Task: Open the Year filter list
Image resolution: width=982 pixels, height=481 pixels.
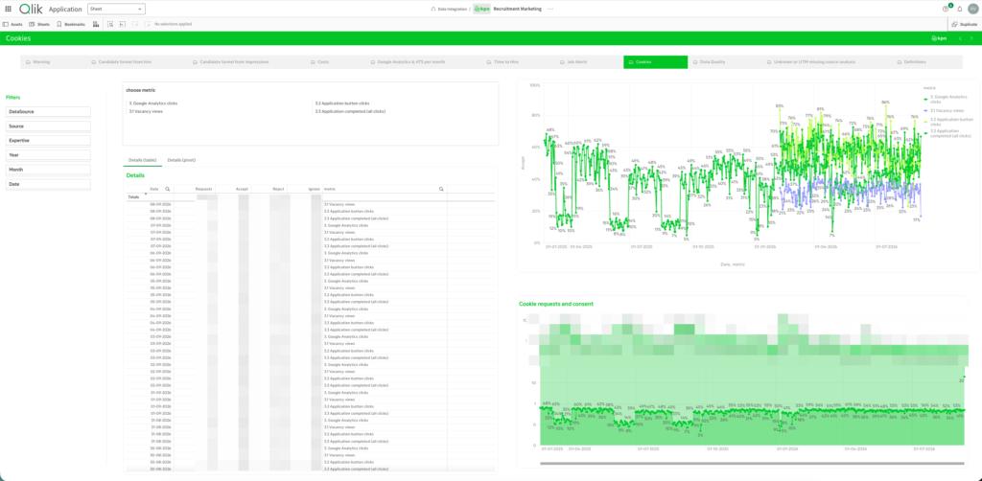Action: pyautogui.click(x=48, y=155)
